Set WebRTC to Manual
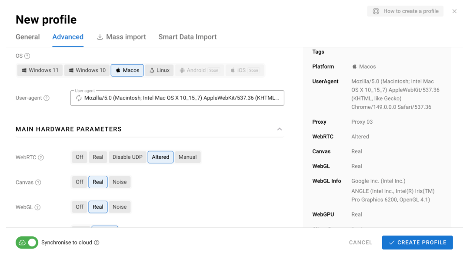 [187, 157]
